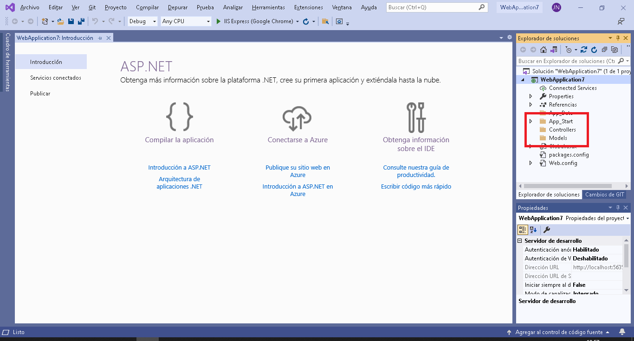This screenshot has height=341, width=634.
Task: Toggle auto-hide pin on Explorador de soluciones
Action: [618, 38]
